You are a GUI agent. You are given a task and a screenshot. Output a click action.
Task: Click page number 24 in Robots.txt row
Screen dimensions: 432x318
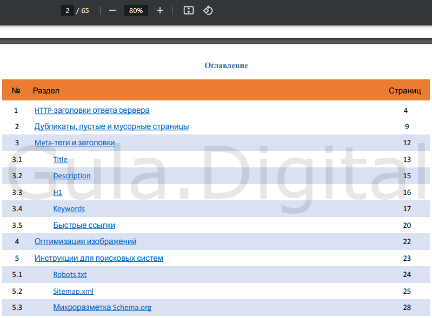(x=407, y=274)
